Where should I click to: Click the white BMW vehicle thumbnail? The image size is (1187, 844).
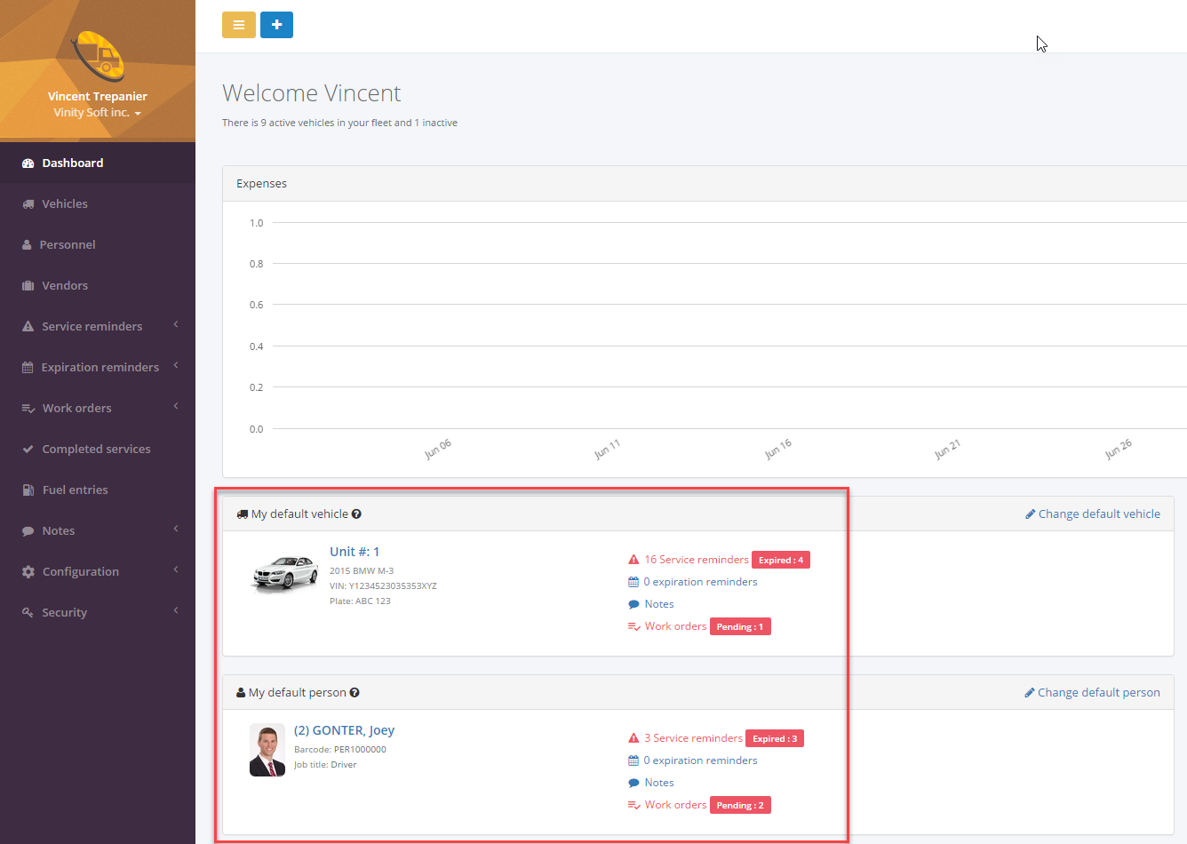(x=285, y=574)
